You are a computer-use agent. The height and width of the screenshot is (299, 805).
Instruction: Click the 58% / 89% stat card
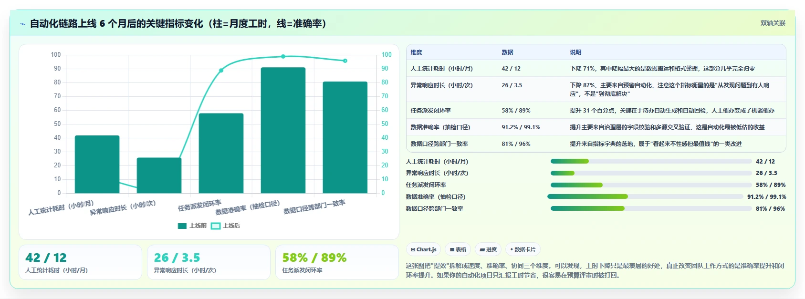point(337,262)
